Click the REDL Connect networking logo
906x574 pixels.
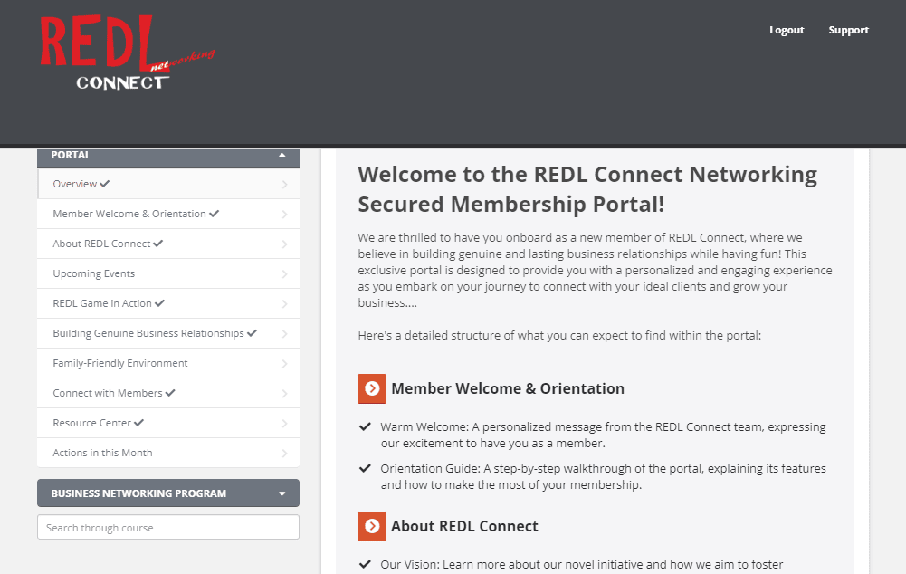(125, 54)
